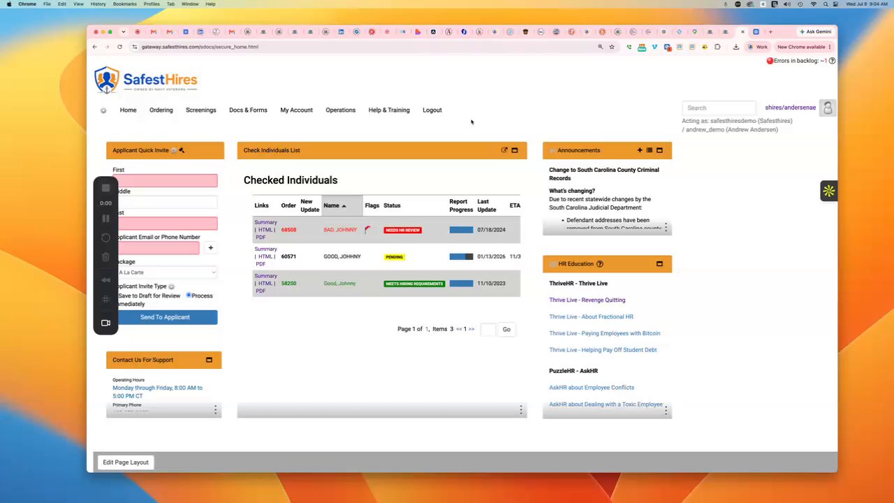Open the Chrome extensions puzzle icon
This screenshot has height=503, width=894.
717,47
